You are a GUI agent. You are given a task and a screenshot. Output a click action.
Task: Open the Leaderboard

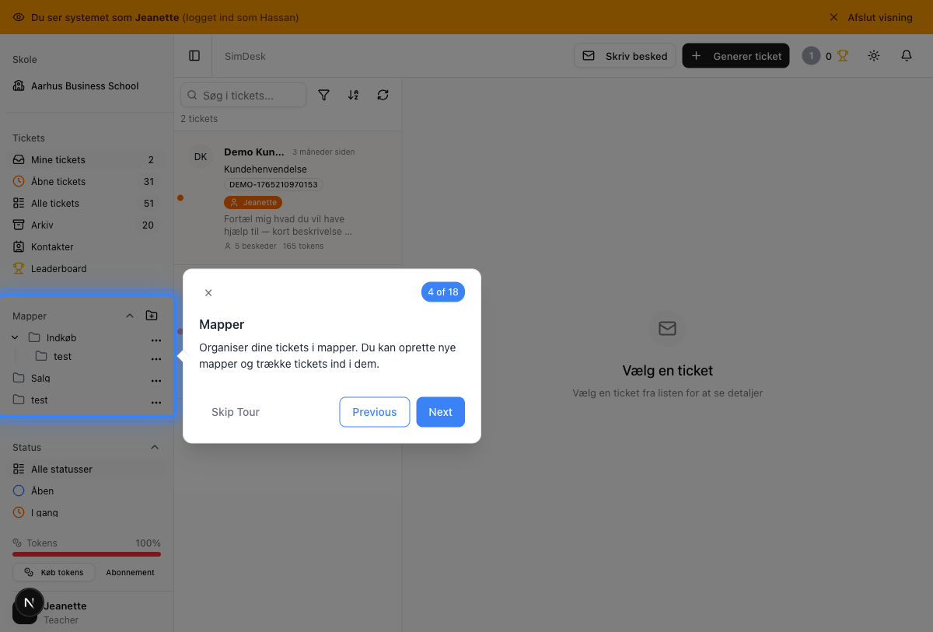[86, 268]
